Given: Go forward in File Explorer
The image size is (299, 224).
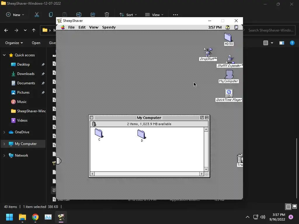Looking at the screenshot, I should [16, 30].
